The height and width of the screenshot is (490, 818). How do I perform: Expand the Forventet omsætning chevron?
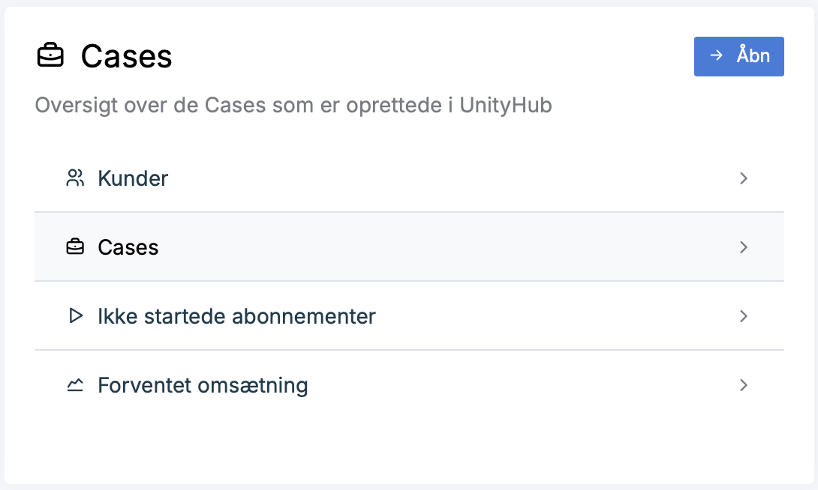coord(744,385)
